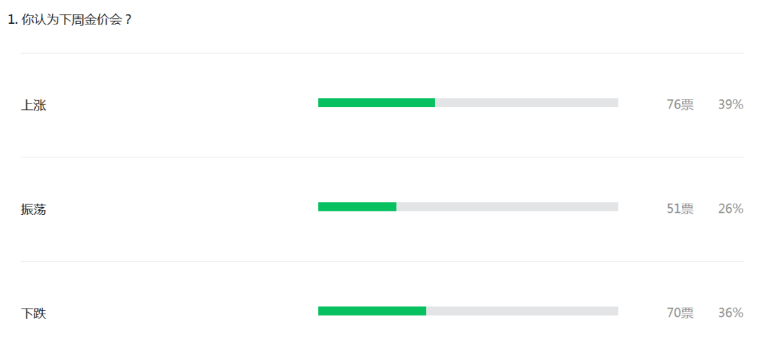The image size is (758, 338).
Task: Click the divider line between 振荡 and 下跌 rows
Action: coord(382,261)
